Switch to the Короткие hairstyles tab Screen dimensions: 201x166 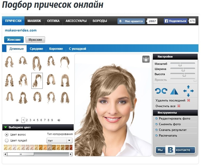tap(56, 49)
